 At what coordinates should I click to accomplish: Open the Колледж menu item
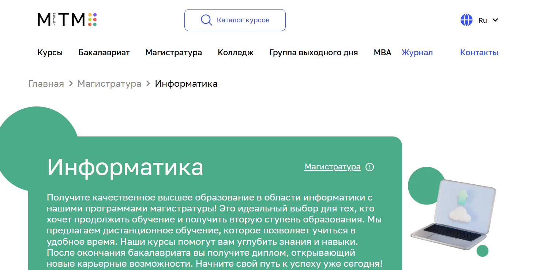click(236, 53)
